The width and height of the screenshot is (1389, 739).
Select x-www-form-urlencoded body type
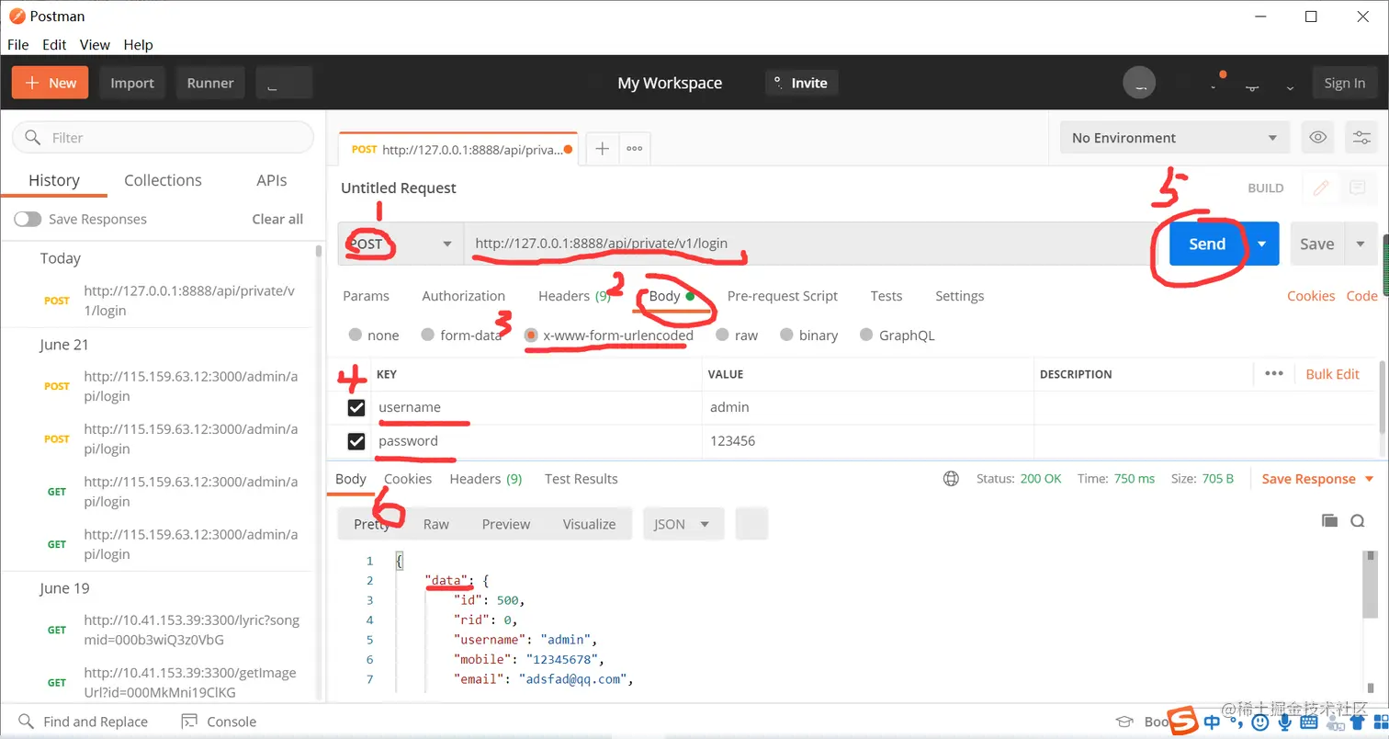point(531,335)
